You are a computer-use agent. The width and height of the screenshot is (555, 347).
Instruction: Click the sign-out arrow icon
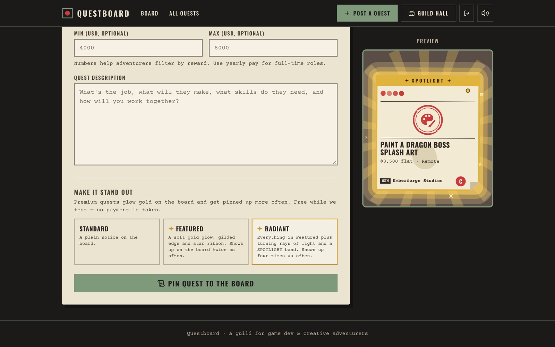coord(467,13)
